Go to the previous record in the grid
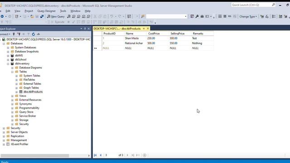The height and width of the screenshot is (163, 290). (101, 155)
